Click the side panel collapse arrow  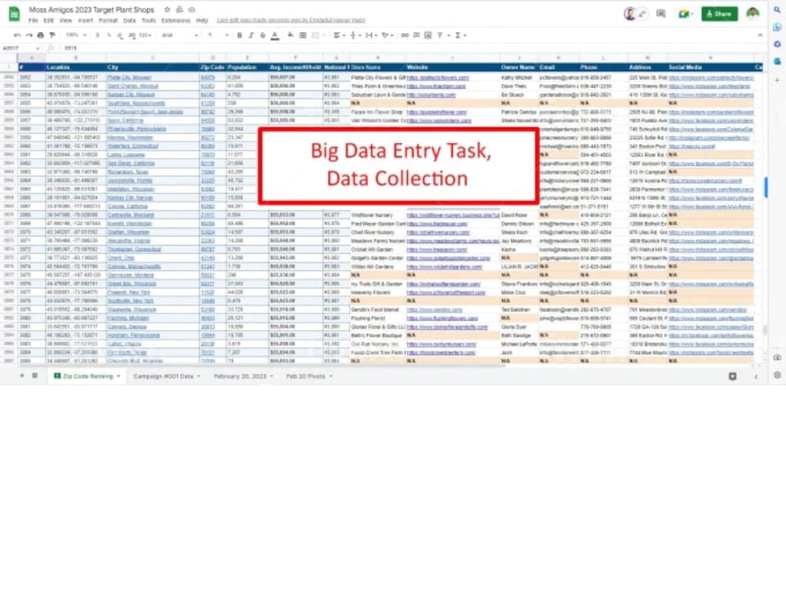756,377
